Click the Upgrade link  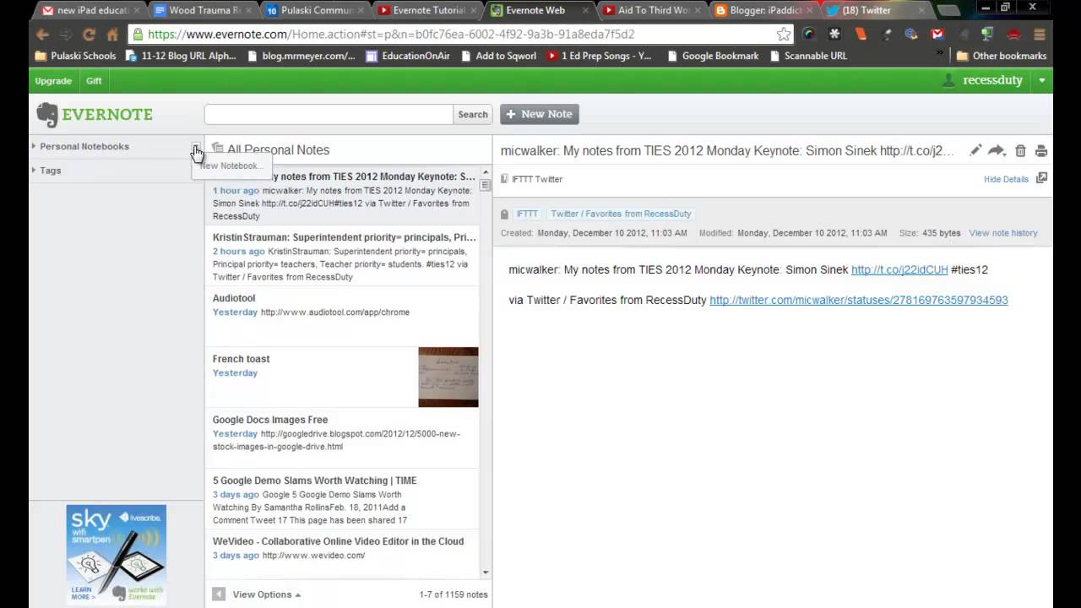tap(53, 81)
